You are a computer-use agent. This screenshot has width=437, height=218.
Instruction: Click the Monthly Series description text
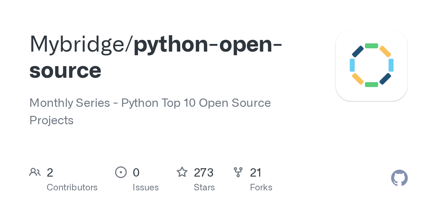[x=150, y=112]
